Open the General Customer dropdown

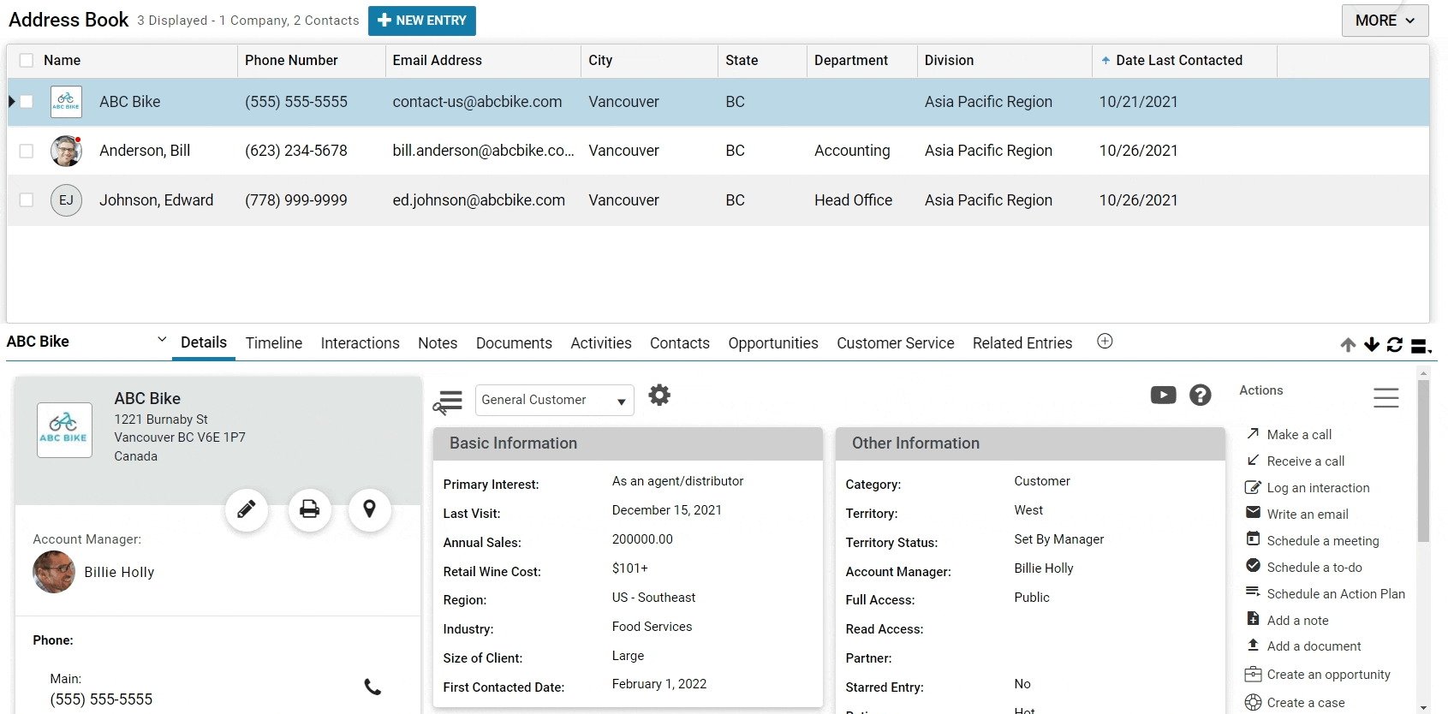tap(554, 400)
